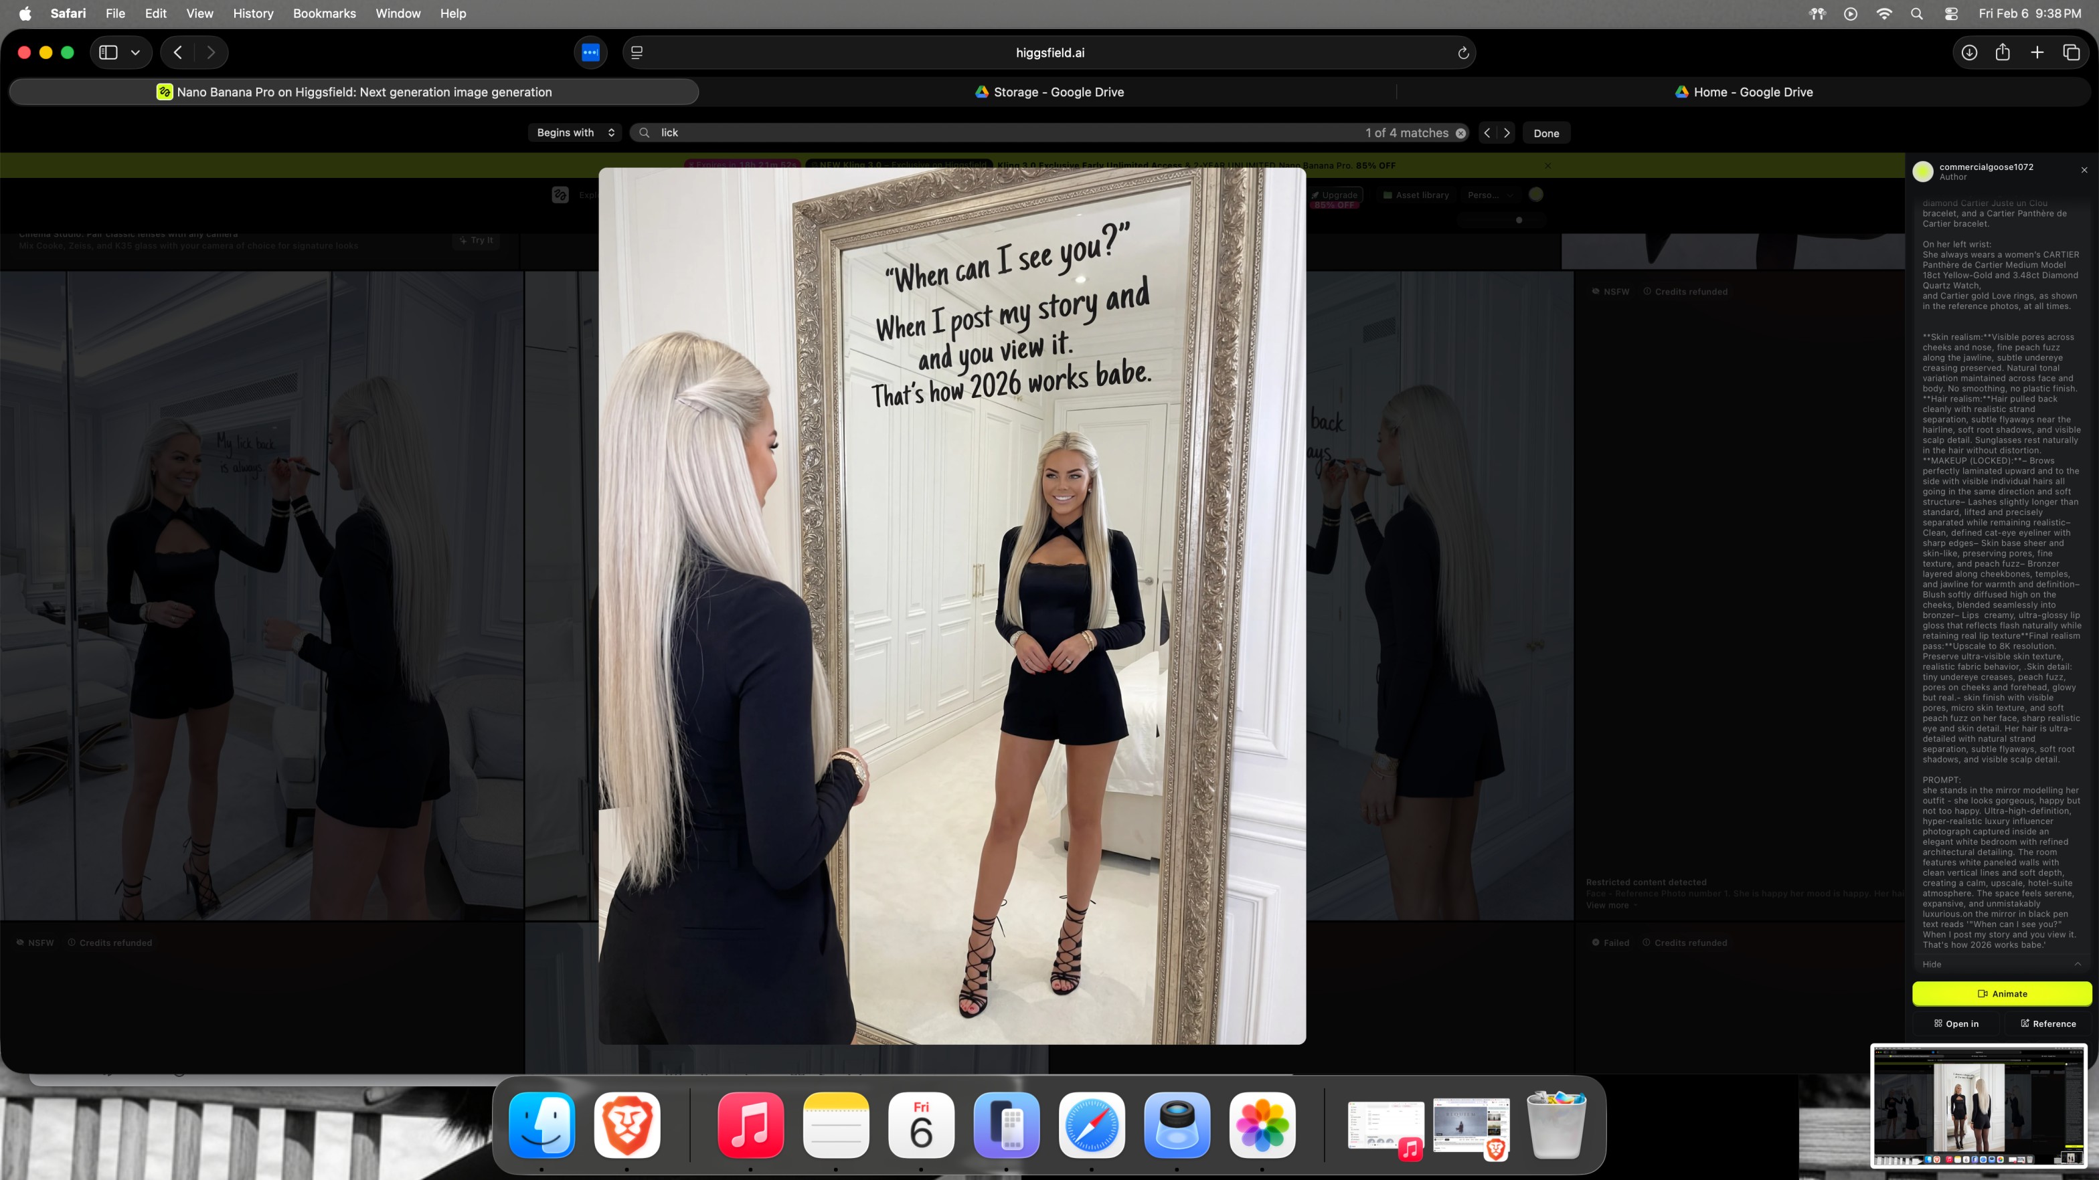Launch Photos app from Dock

point(1262,1125)
